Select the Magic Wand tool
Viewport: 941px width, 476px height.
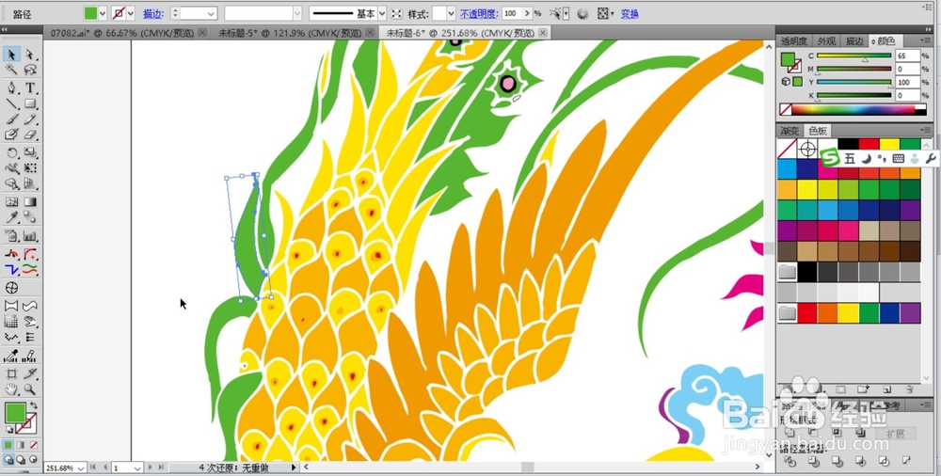coord(11,70)
